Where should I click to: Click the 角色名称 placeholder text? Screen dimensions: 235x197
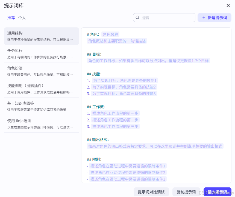coord(110,34)
